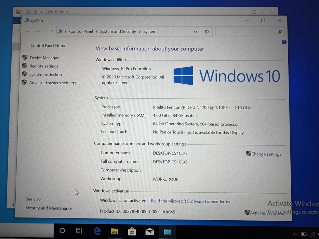
Task: Open File Explorer quick access toolbar dropdown
Action: (41, 12)
